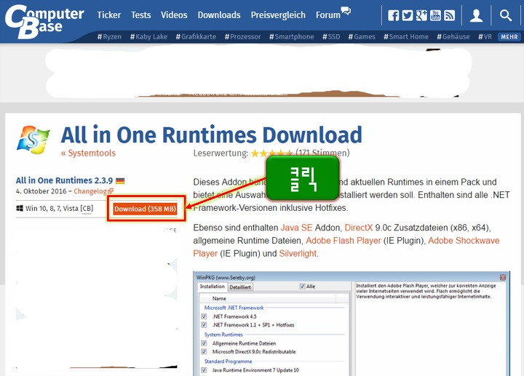Select the #Grafikkarte topic tag
Image resolution: width=524 pixels, height=376 pixels.
[x=196, y=37]
